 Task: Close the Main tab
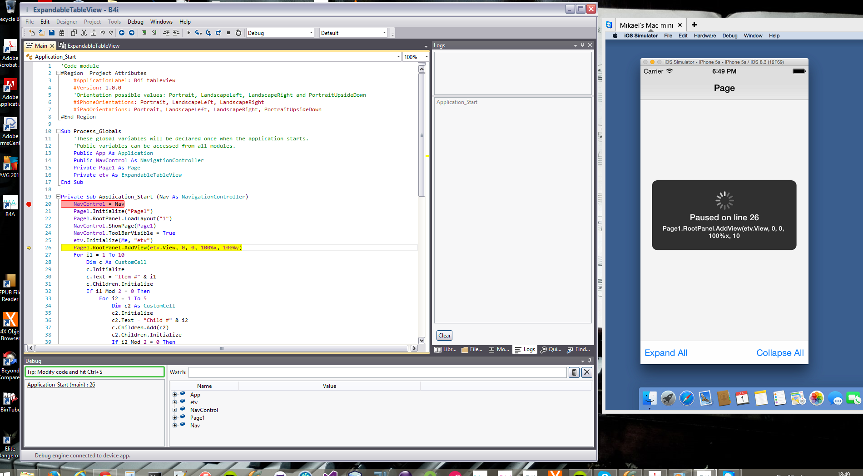52,46
